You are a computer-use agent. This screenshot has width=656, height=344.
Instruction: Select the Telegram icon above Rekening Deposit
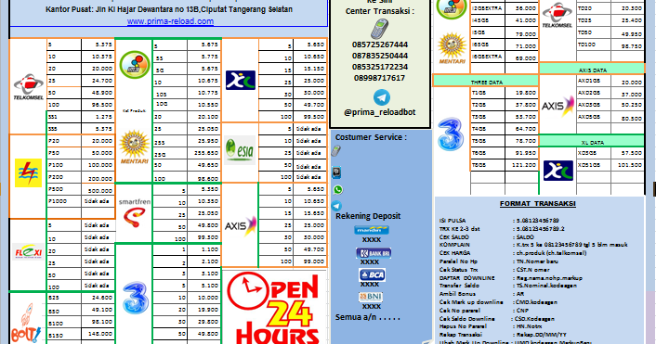point(336,206)
